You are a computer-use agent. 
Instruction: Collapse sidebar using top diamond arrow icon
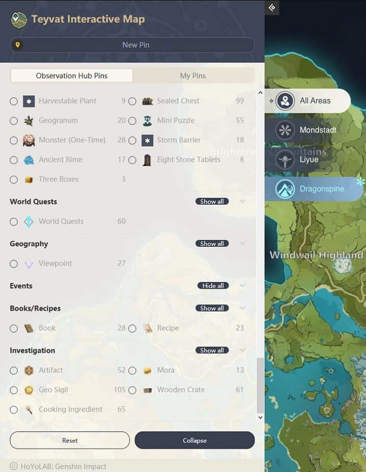point(272,7)
